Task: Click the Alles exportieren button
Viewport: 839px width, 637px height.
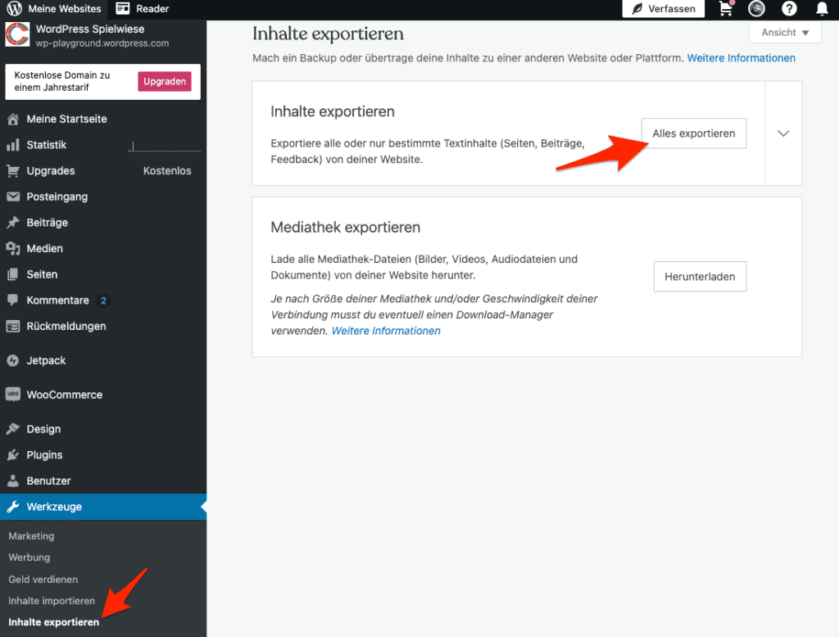Action: coord(693,133)
